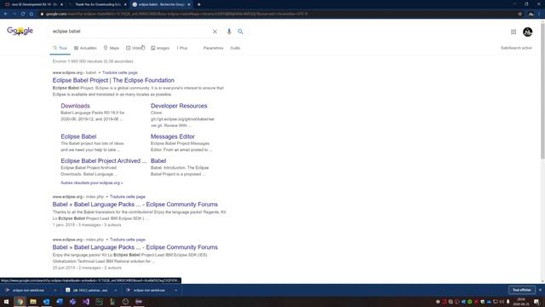
Task: Click the SafeSearch actif label
Action: (516, 48)
